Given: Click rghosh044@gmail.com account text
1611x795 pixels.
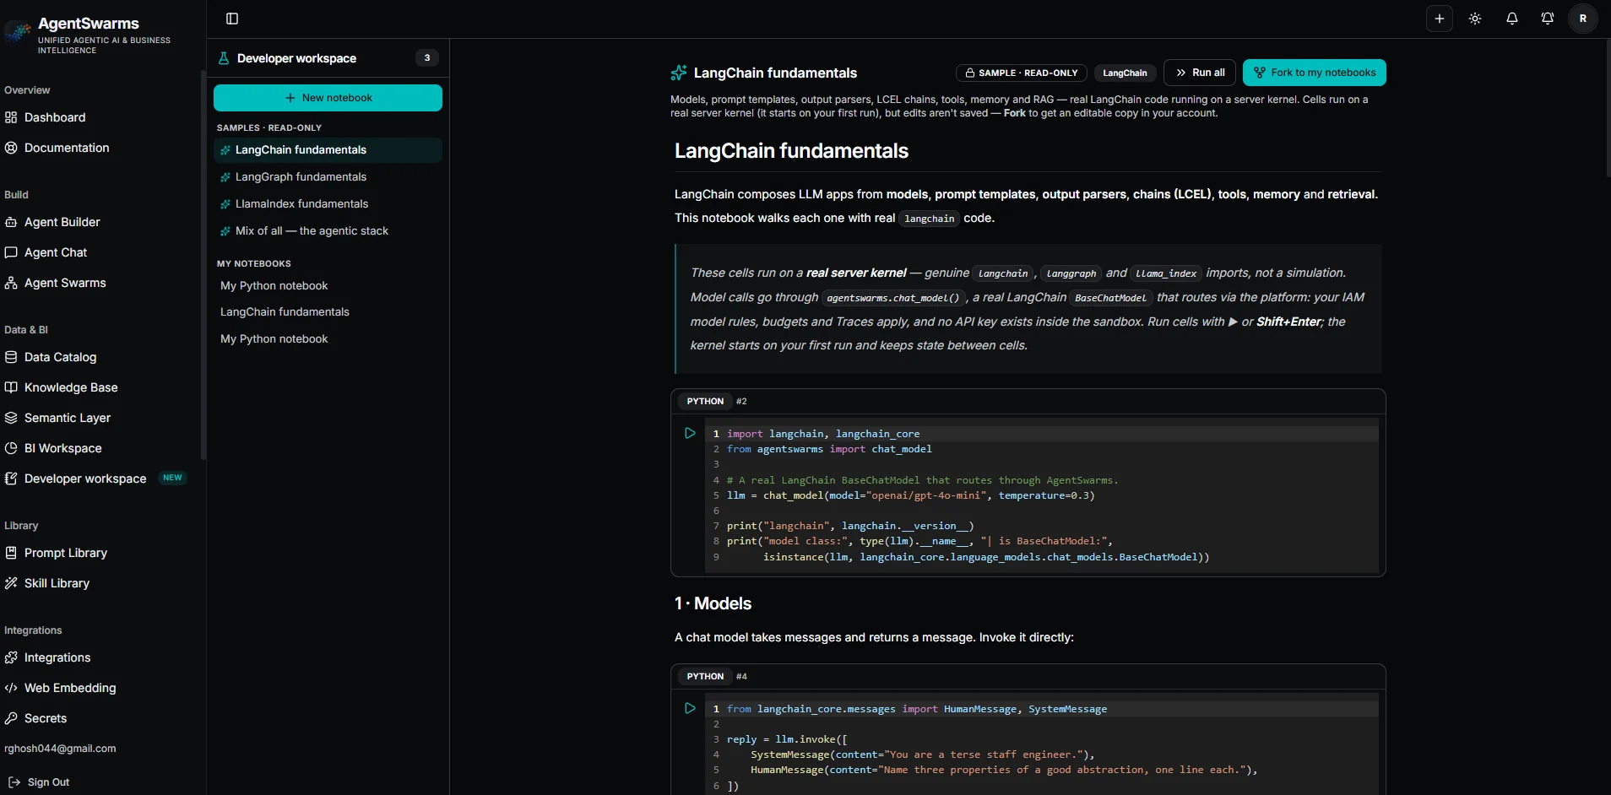Looking at the screenshot, I should tap(60, 749).
